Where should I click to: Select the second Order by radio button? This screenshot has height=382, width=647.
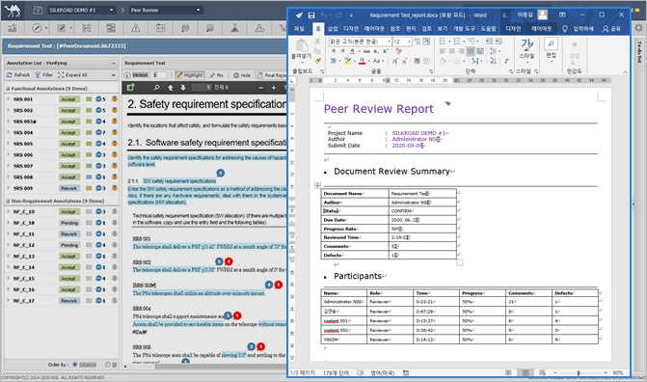[x=108, y=365]
